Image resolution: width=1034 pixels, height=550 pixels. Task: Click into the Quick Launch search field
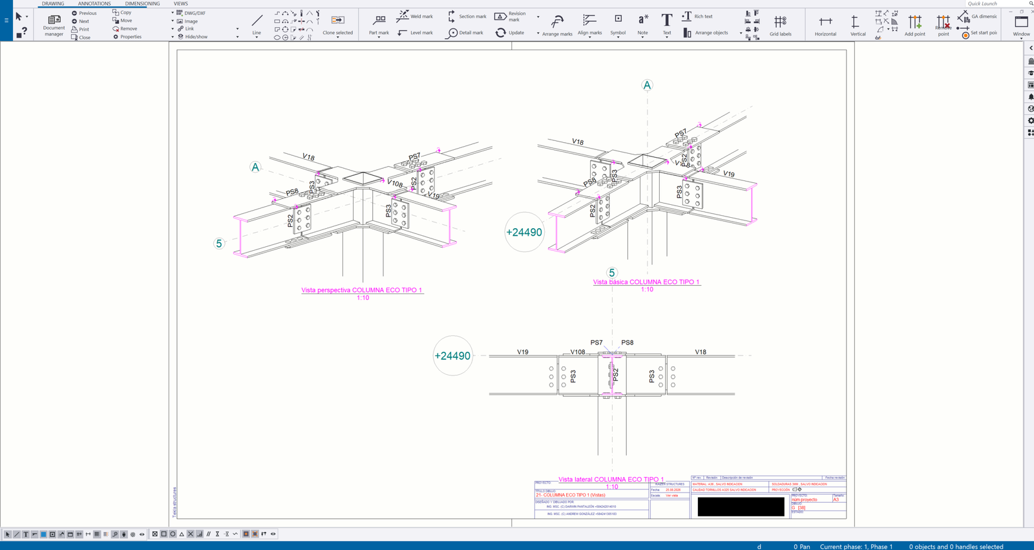(x=995, y=4)
